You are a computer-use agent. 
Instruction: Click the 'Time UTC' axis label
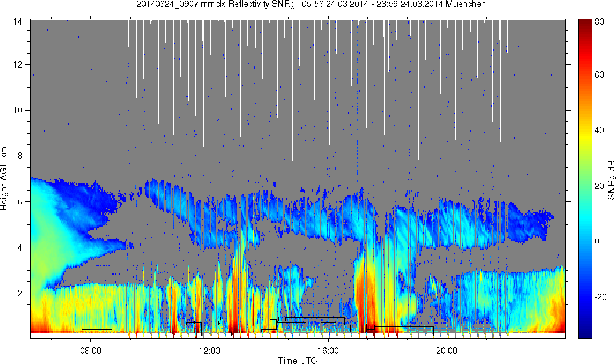pos(298,360)
